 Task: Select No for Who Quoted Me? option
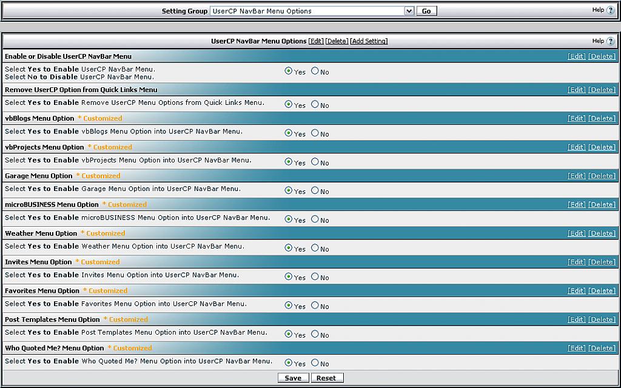[x=315, y=363]
